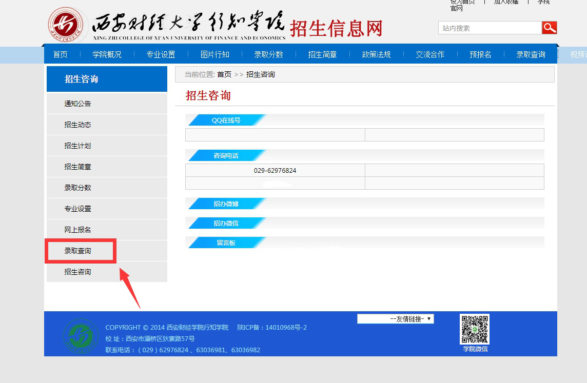The width and height of the screenshot is (587, 383).
Task: Click the 招办微信 section header
Action: coord(226,224)
